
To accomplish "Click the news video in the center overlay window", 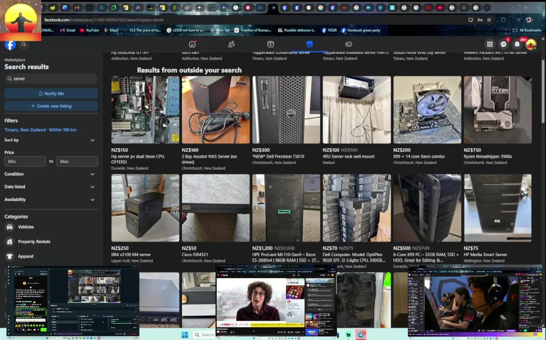I will tap(260, 300).
